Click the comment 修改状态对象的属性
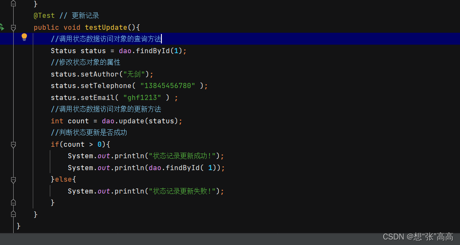This screenshot has height=245, width=460. click(85, 63)
